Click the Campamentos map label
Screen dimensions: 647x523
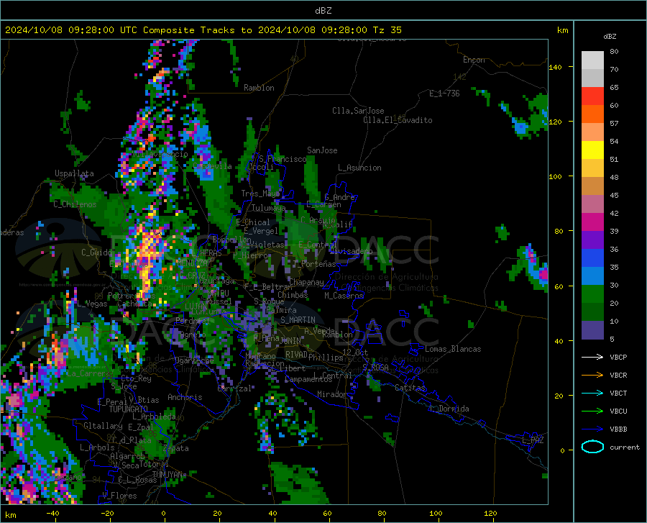tap(308, 379)
